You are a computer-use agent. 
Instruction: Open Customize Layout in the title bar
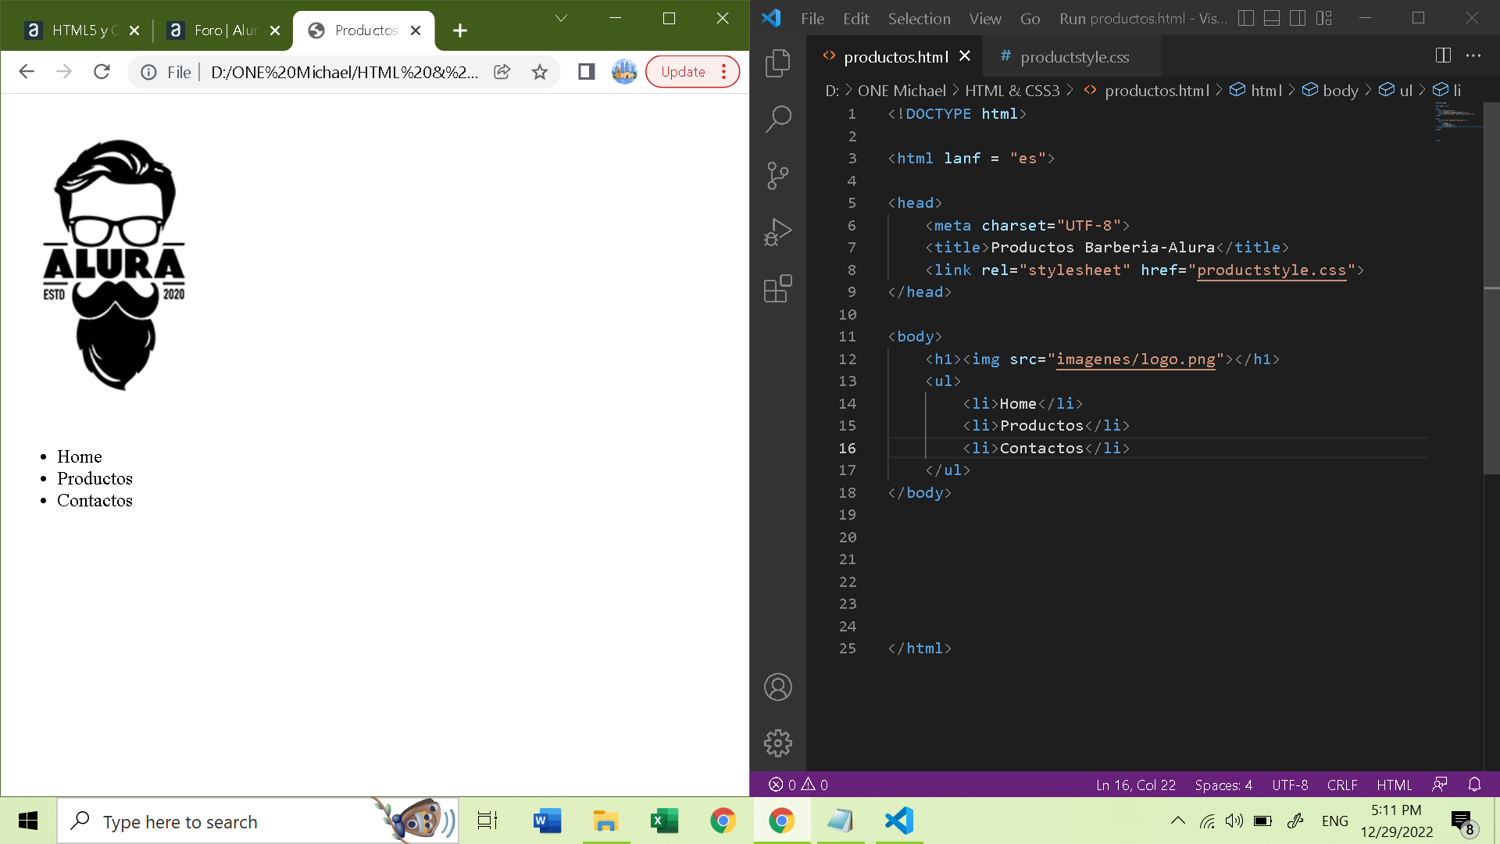click(x=1323, y=18)
